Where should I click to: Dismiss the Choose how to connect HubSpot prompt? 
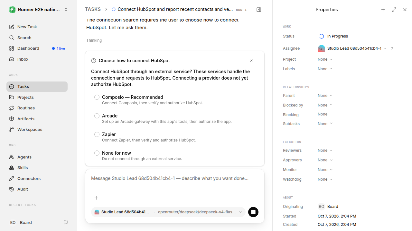[x=251, y=61]
